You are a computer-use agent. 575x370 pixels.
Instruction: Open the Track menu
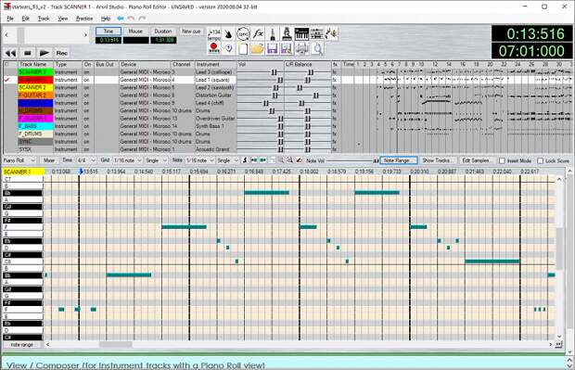44,19
